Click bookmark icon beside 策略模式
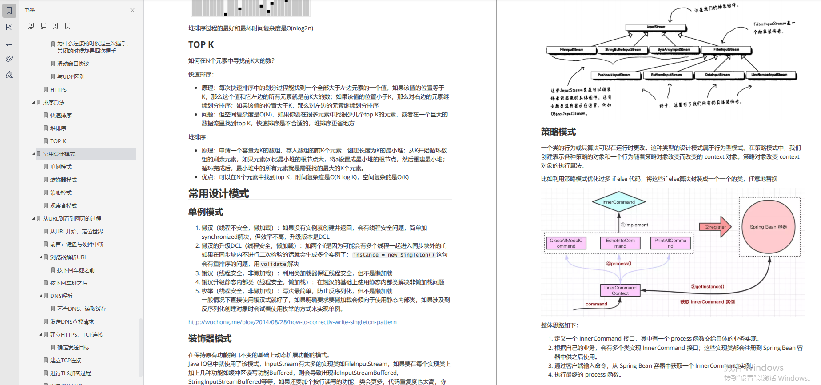The height and width of the screenshot is (385, 821). click(46, 192)
